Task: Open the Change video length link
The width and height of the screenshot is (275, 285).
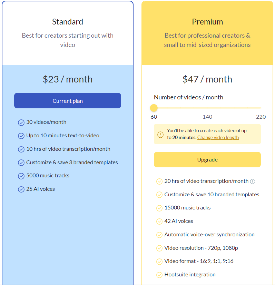Action: click(x=218, y=137)
